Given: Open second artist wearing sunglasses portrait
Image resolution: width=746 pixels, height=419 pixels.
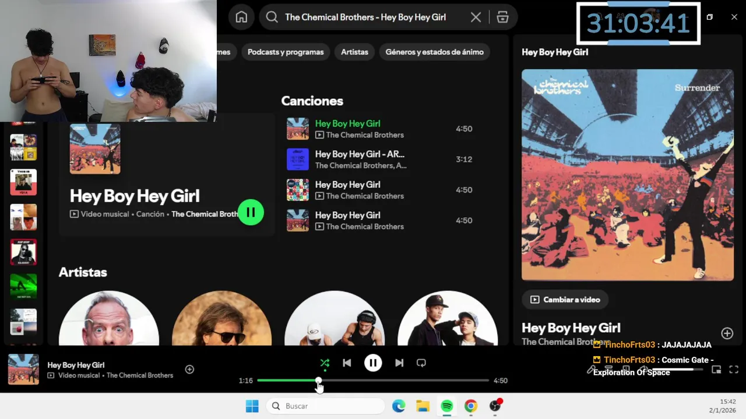Looking at the screenshot, I should 221,318.
